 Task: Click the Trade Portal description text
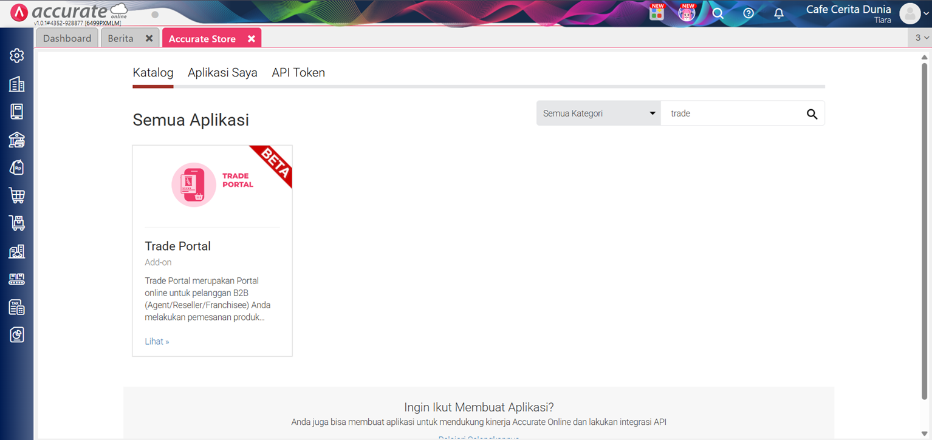pyautogui.click(x=208, y=299)
